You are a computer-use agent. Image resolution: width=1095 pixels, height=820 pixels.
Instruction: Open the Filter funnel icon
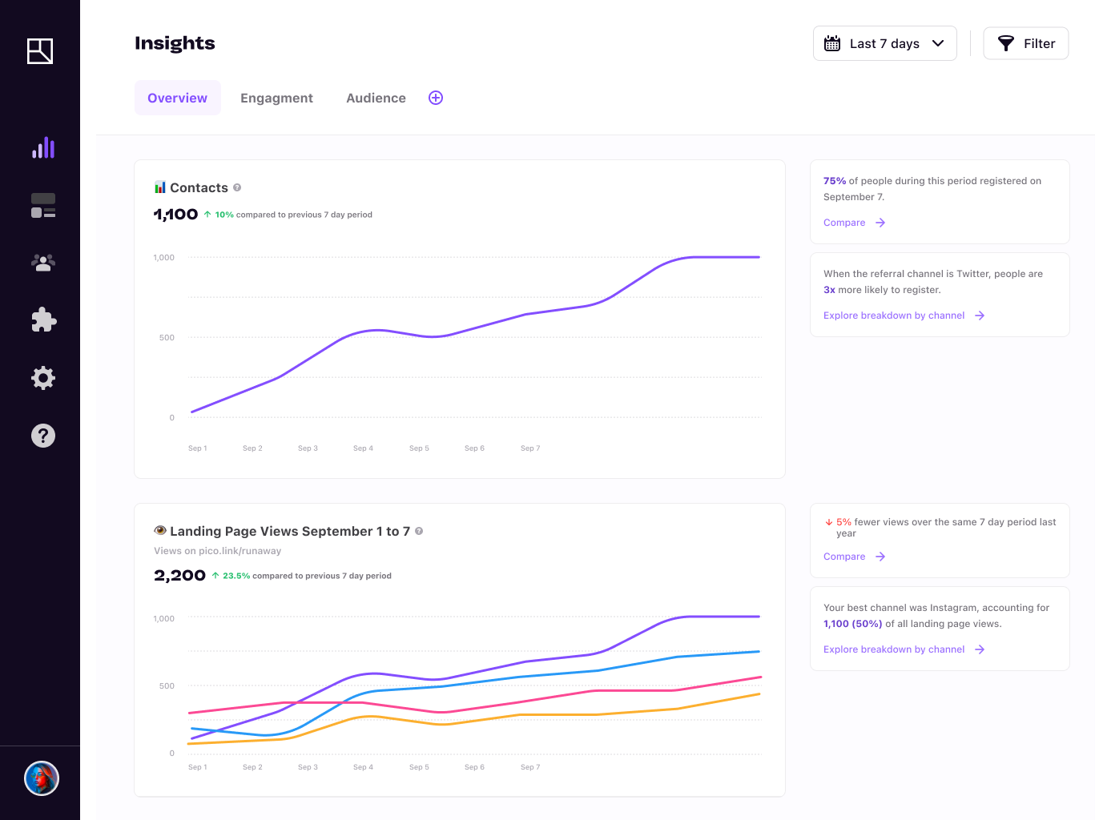(x=1007, y=43)
